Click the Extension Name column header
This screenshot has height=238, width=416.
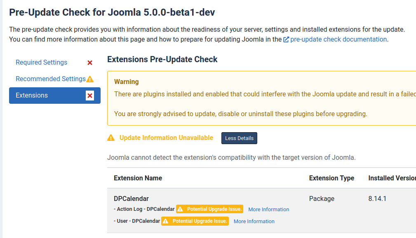point(138,178)
